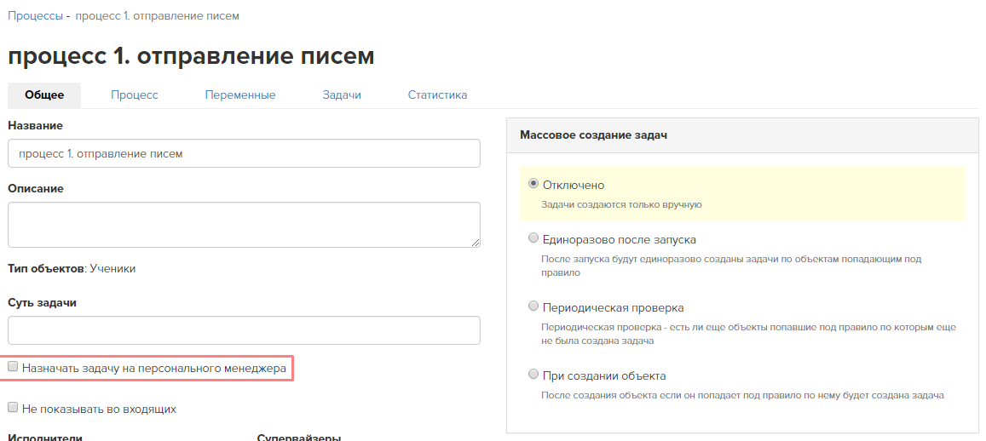Image resolution: width=986 pixels, height=441 pixels.
Task: Switch to the Процесс tab
Action: (x=135, y=95)
